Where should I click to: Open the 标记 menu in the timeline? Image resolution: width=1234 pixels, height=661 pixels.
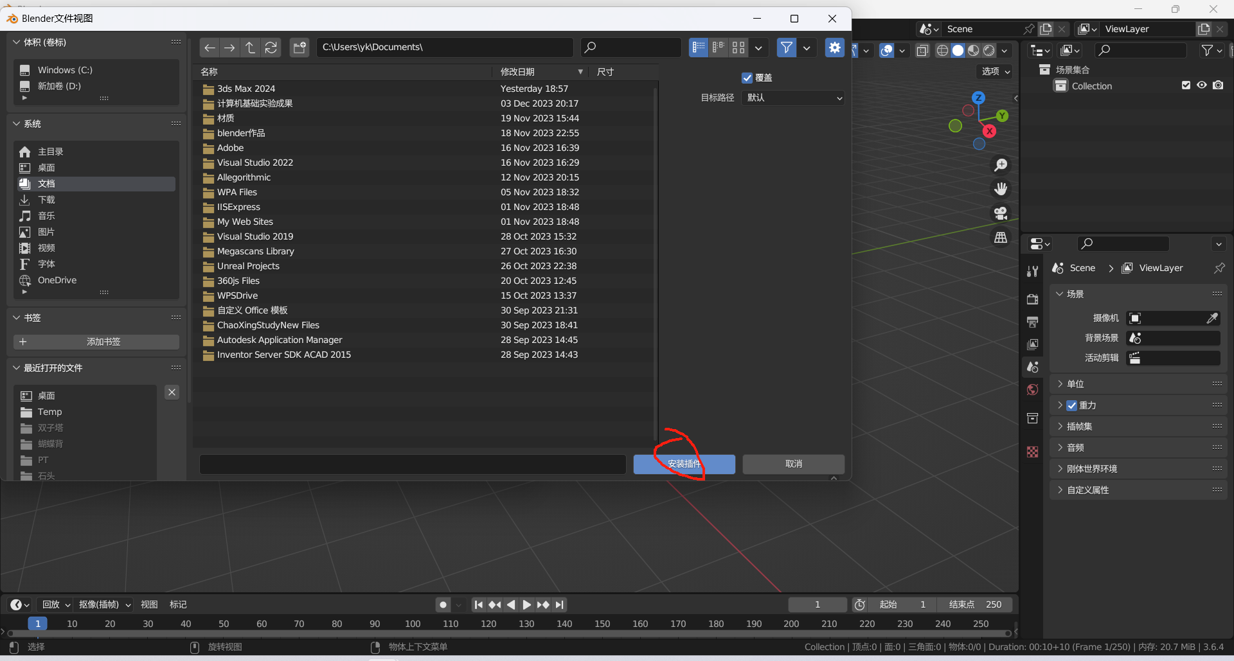[178, 604]
